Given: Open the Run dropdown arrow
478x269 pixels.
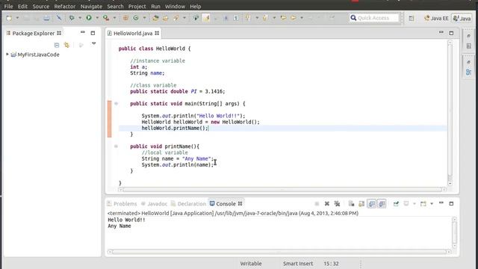Looking at the screenshot, I should coord(97,18).
